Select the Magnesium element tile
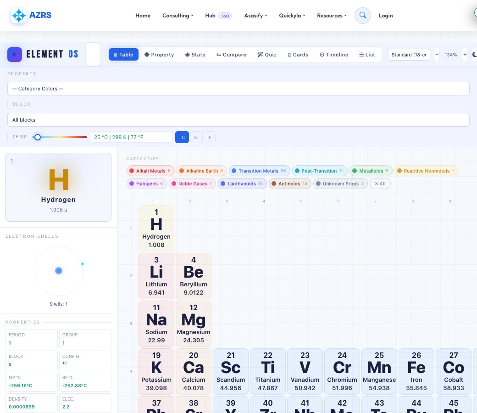The height and width of the screenshot is (413, 477). pos(194,324)
